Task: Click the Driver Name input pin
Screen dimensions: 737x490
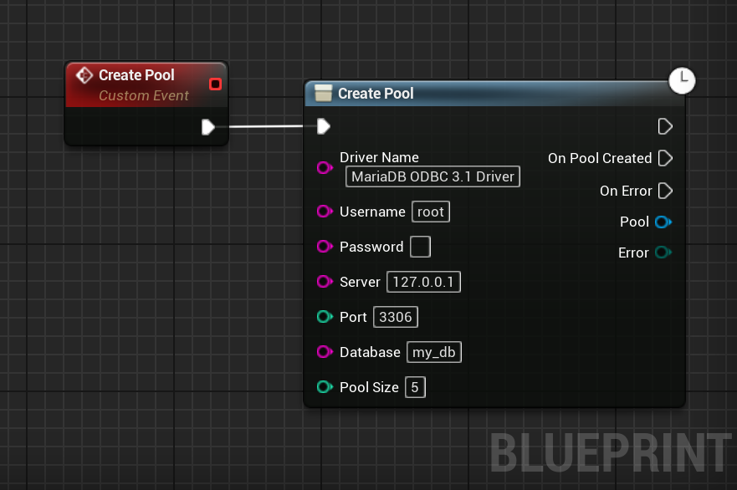Action: click(325, 167)
